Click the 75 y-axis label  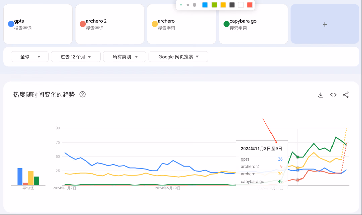(x=58, y=142)
